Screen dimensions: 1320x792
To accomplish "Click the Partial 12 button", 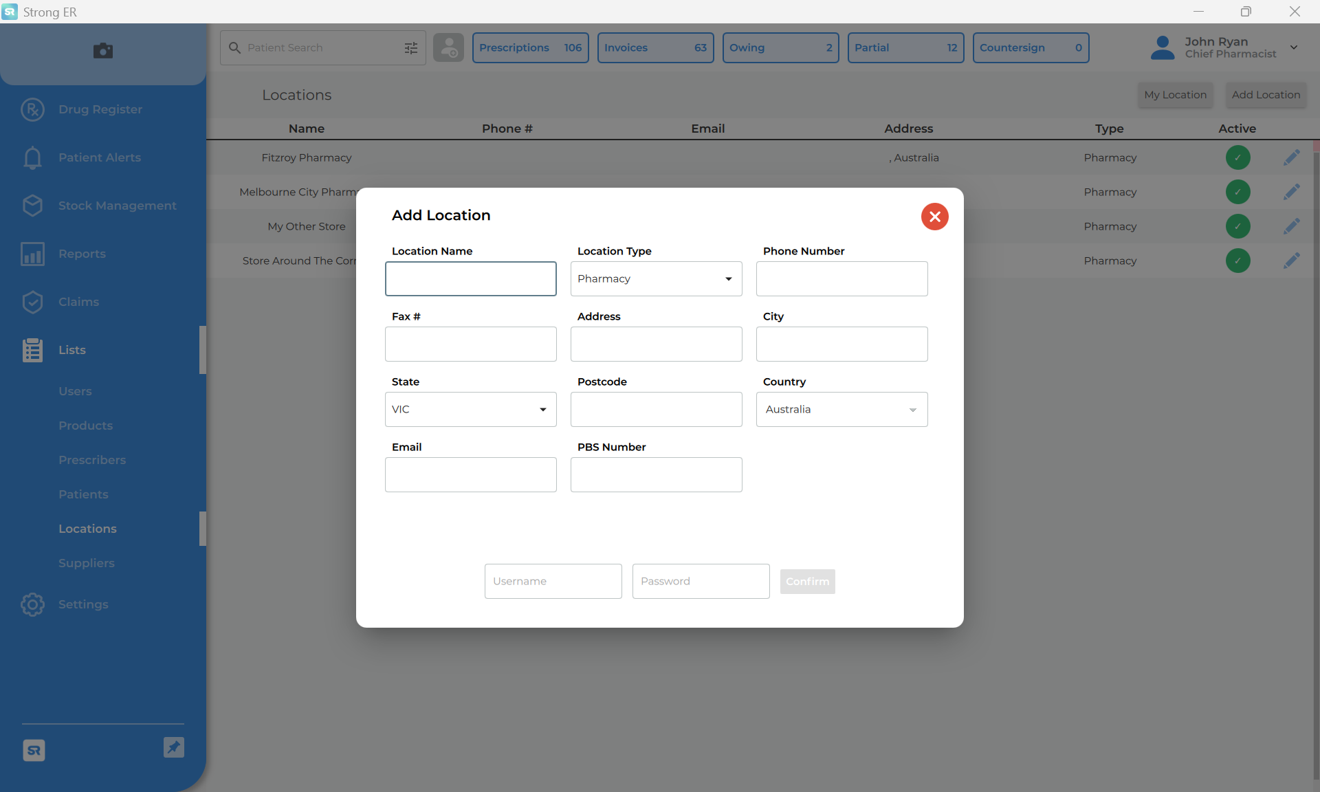I will pos(906,47).
